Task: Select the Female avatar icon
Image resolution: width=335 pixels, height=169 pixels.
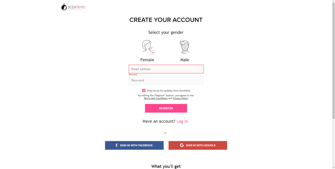Action: 147,46
